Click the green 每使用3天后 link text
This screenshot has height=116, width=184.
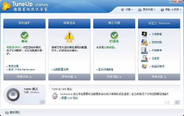click(13, 48)
